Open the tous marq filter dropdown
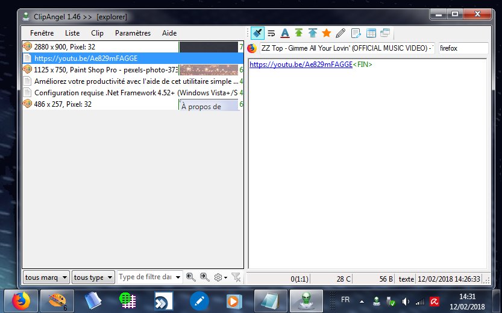The image size is (502, 313). pyautogui.click(x=46, y=277)
